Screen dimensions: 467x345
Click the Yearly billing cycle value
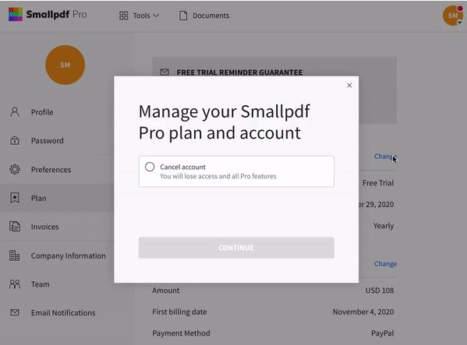click(384, 226)
